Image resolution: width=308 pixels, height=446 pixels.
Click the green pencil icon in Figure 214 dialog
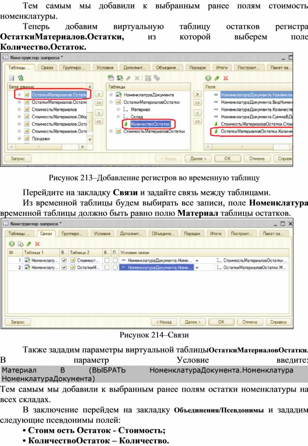[x=29, y=244]
